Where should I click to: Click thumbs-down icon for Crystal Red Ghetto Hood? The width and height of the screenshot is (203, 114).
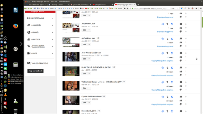coord(181,104)
